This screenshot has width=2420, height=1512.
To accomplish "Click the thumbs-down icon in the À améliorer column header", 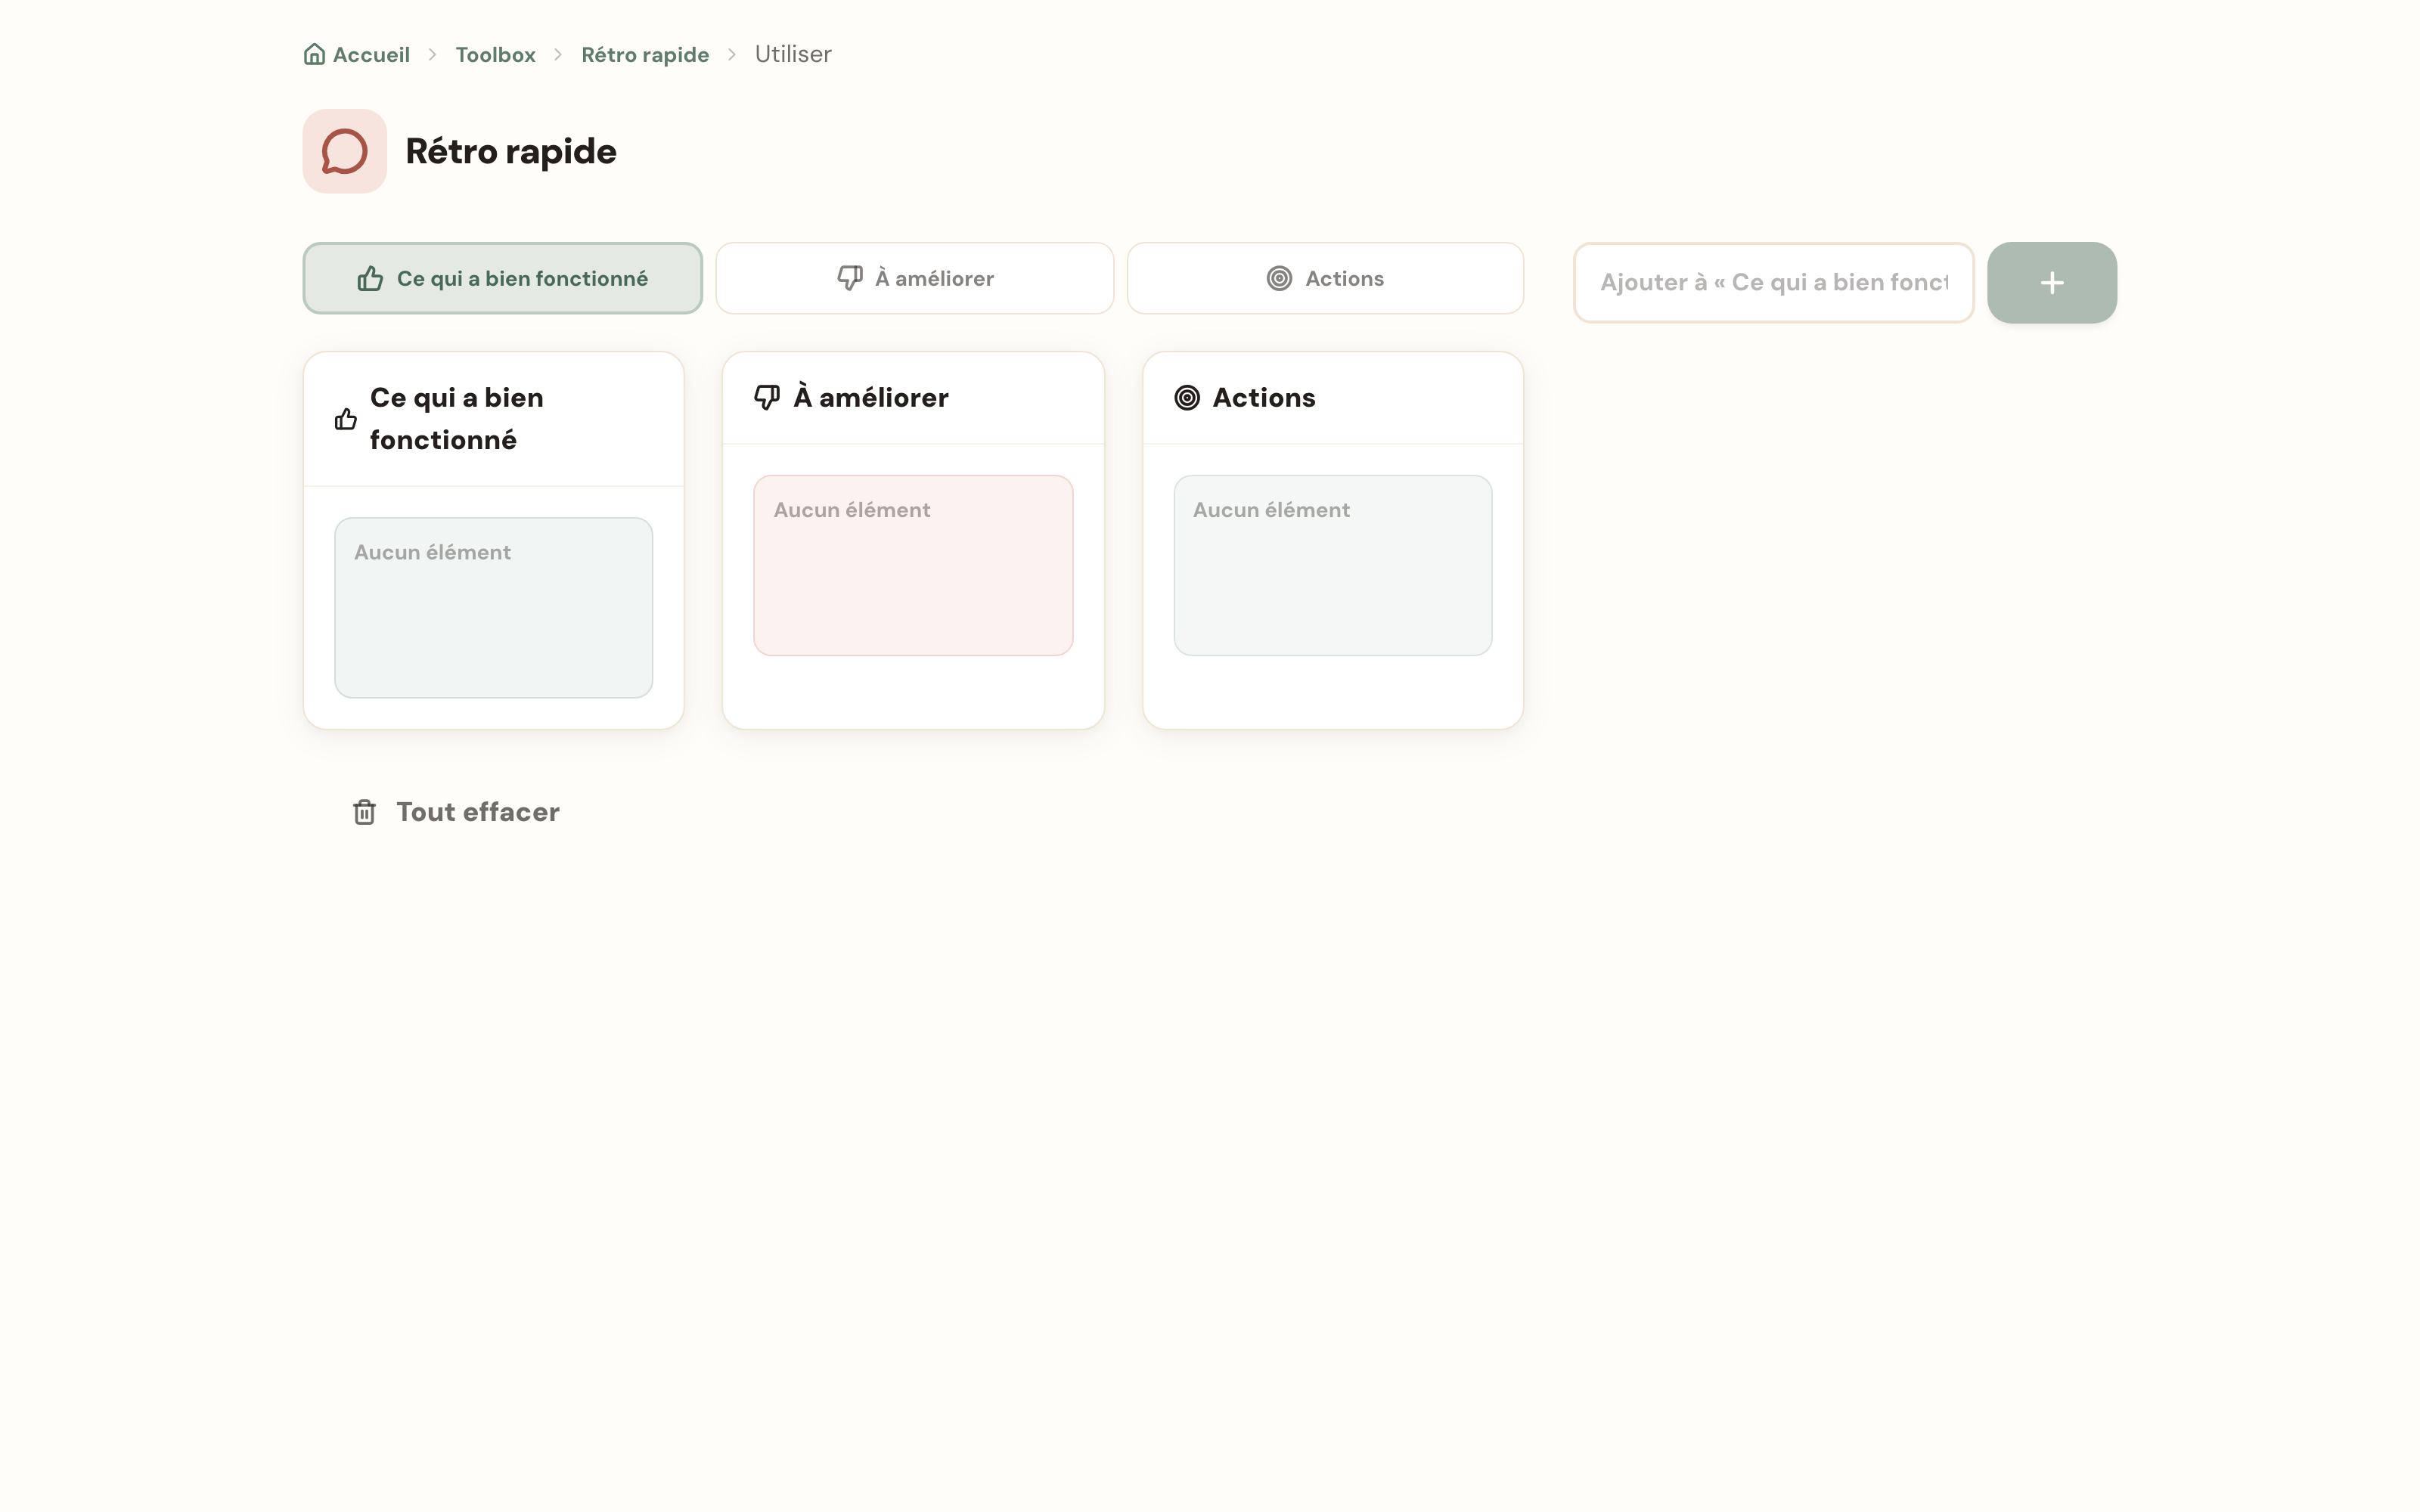I will (x=767, y=397).
